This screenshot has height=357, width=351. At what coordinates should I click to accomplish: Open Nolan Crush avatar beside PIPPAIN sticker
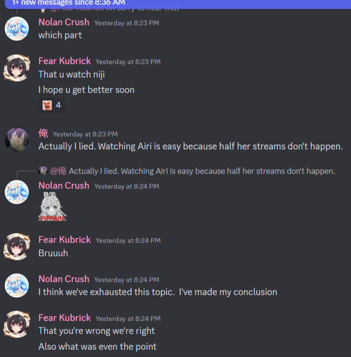tap(17, 192)
